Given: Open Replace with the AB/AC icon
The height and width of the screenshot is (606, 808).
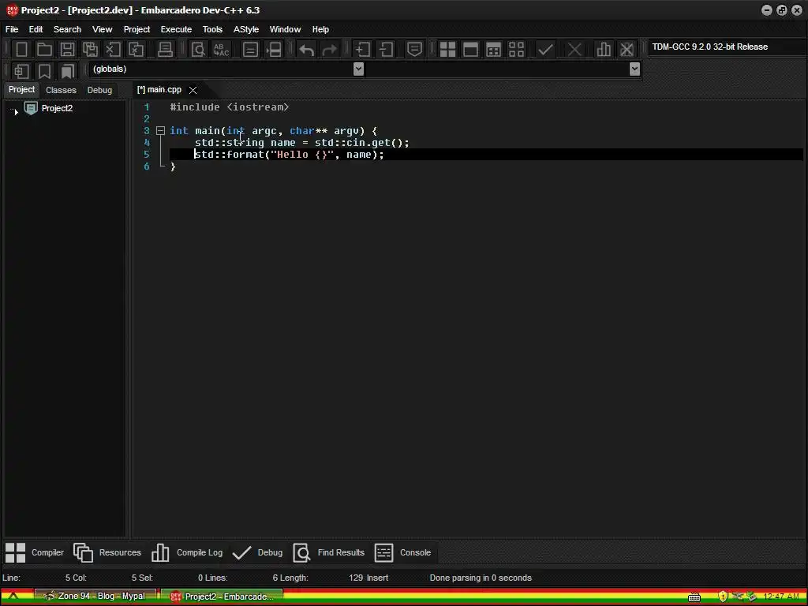Looking at the screenshot, I should 221,50.
